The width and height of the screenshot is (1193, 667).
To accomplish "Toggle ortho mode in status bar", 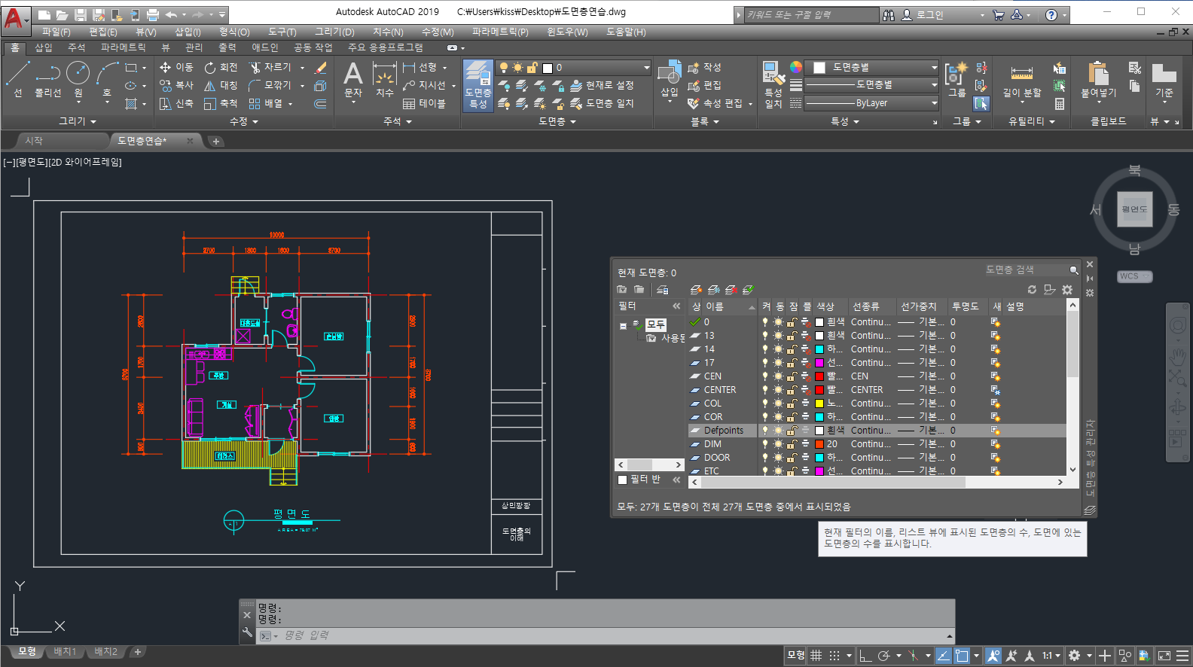I will [865, 656].
